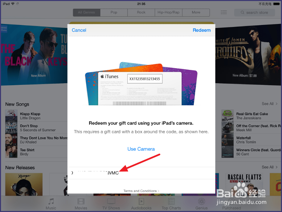Open Off the Corner album artwork
282x212 pixels.
click(x=227, y=128)
